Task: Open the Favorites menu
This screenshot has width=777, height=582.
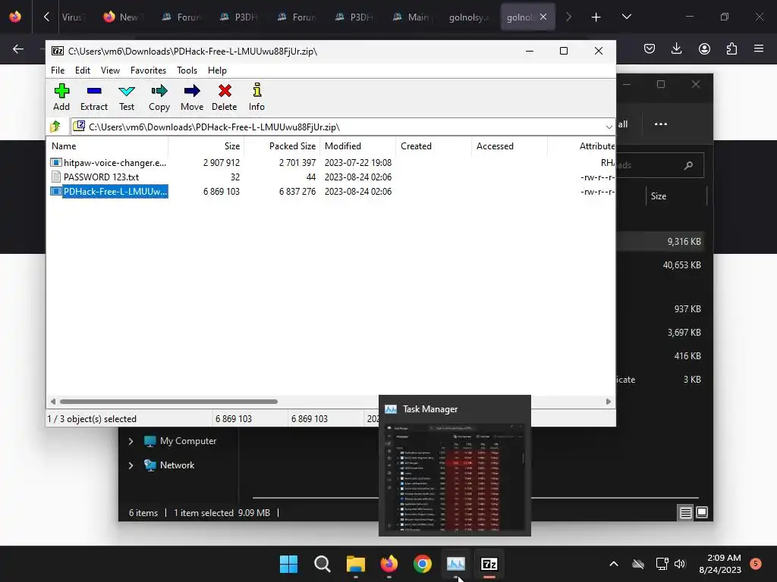Action: click(148, 70)
